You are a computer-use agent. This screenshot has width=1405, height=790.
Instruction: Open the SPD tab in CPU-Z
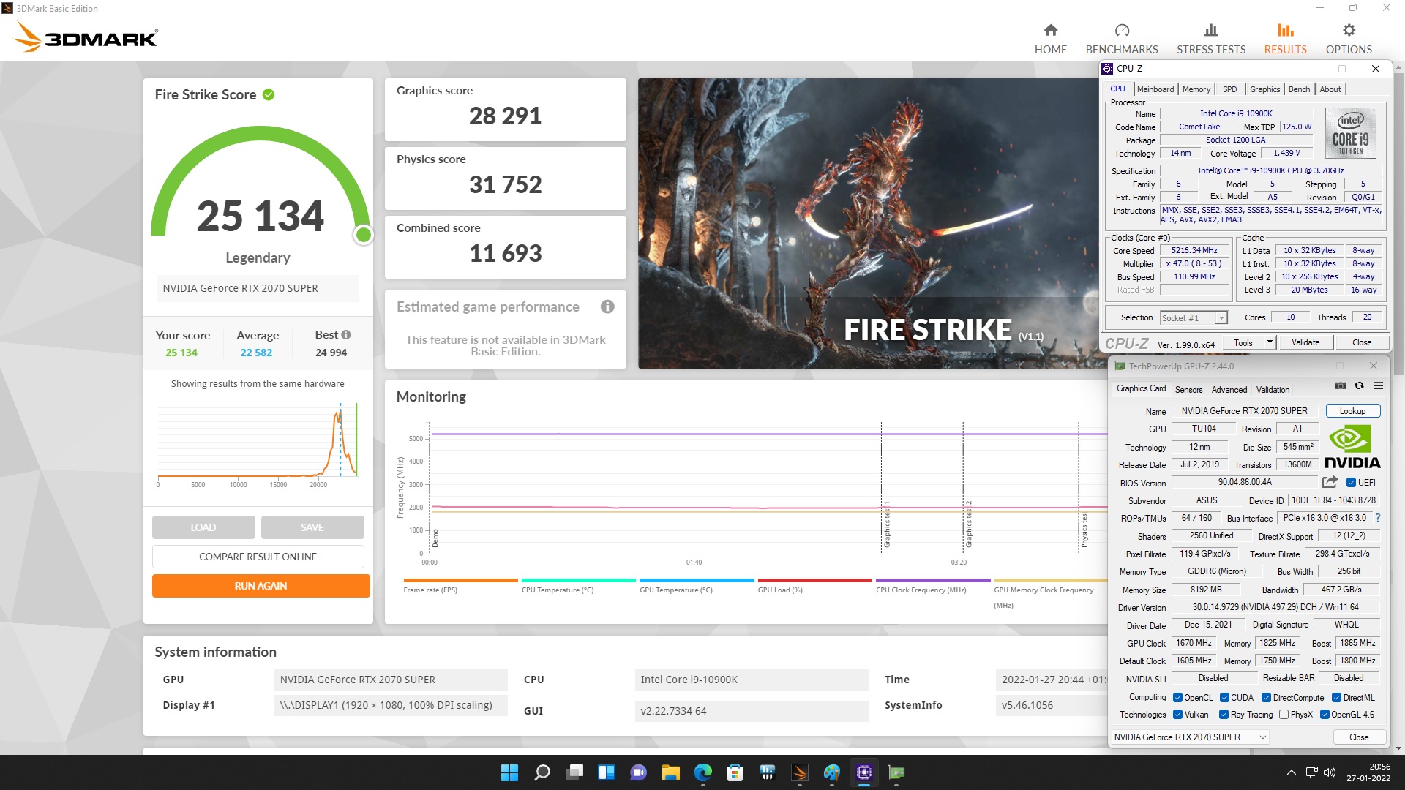[x=1230, y=89]
